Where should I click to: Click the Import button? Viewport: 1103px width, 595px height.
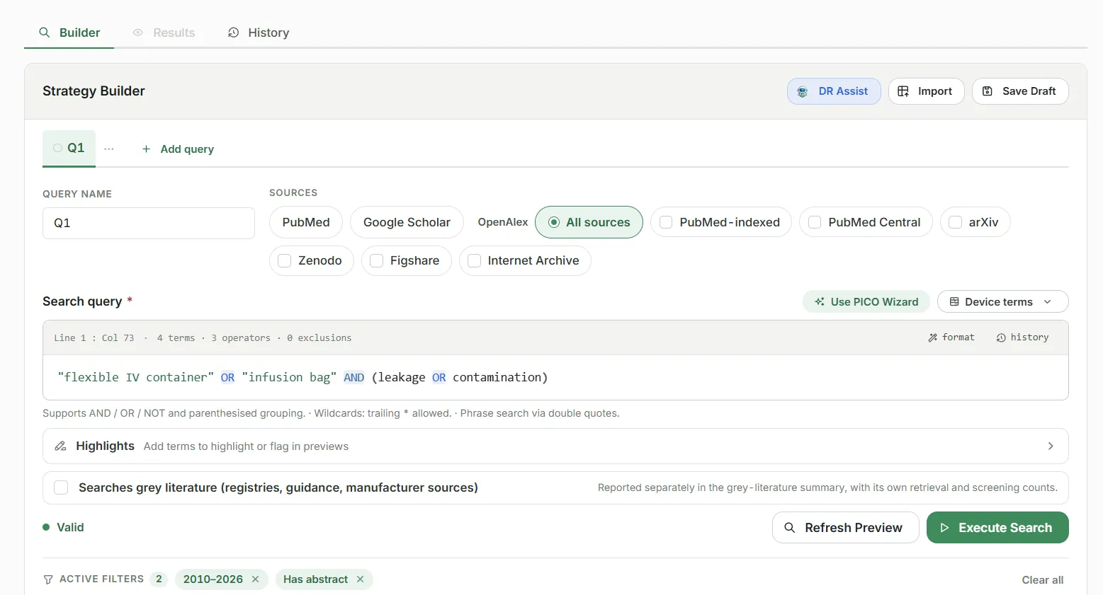click(926, 91)
